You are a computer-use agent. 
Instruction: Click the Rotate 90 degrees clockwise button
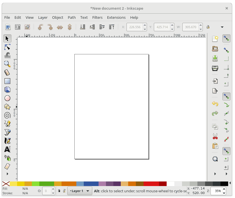click(x=50, y=27)
